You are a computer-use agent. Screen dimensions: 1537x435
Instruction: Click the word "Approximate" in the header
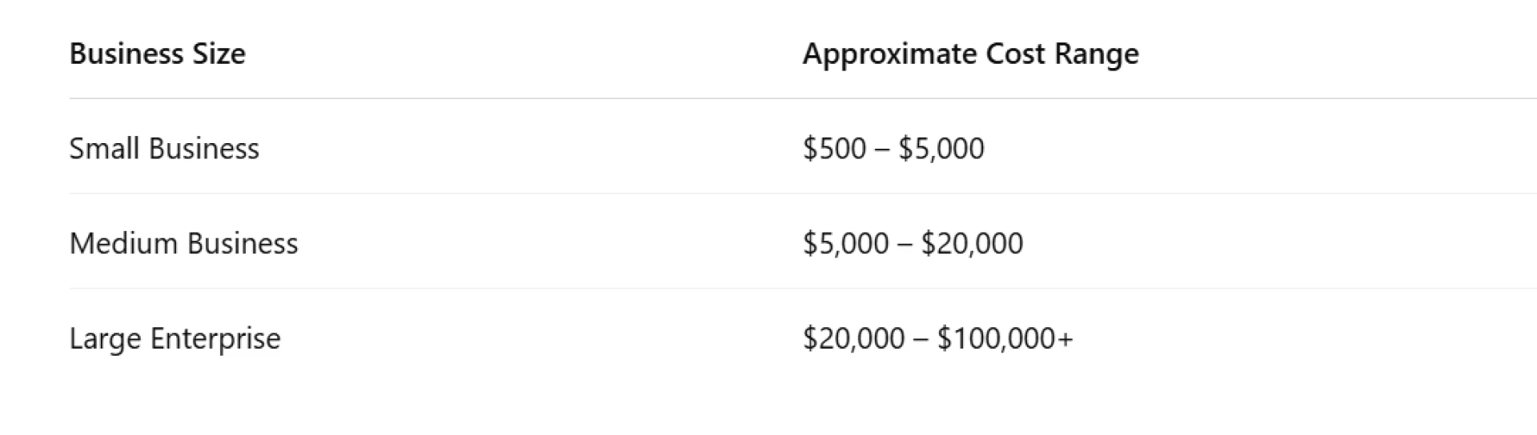[x=889, y=54]
